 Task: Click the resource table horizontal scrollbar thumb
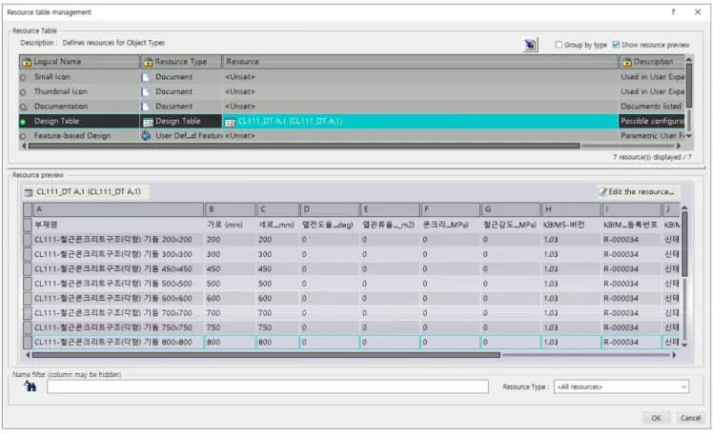pos(304,146)
